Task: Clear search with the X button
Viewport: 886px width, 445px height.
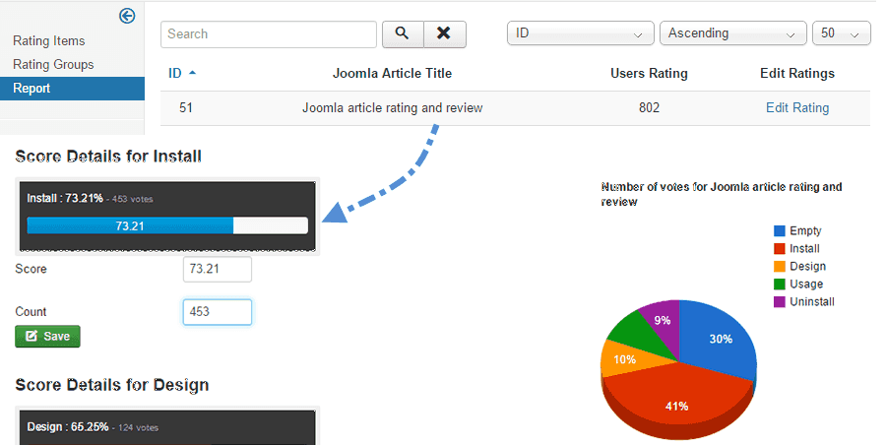Action: (444, 33)
